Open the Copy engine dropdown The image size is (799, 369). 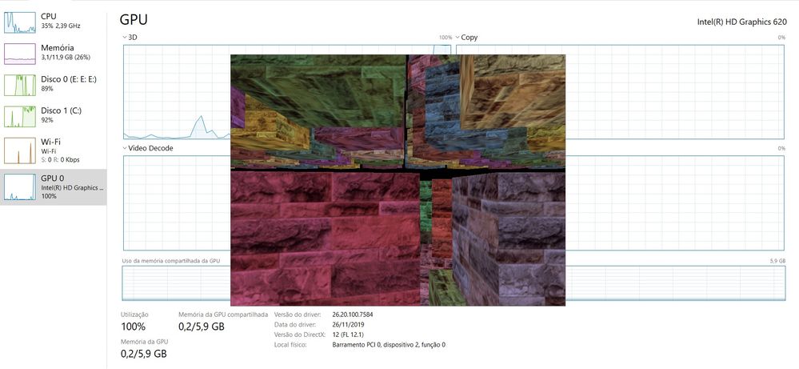[466, 37]
